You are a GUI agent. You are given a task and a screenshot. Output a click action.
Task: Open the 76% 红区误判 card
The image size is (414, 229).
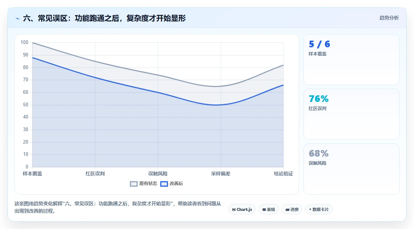tap(352, 114)
